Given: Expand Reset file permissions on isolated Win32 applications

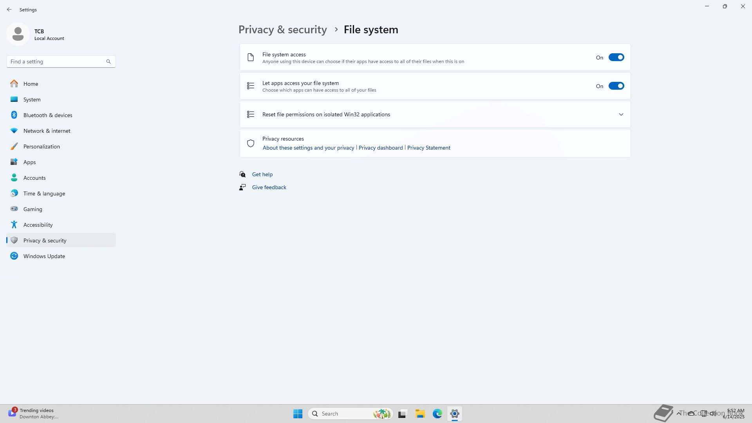Looking at the screenshot, I should pos(621,114).
